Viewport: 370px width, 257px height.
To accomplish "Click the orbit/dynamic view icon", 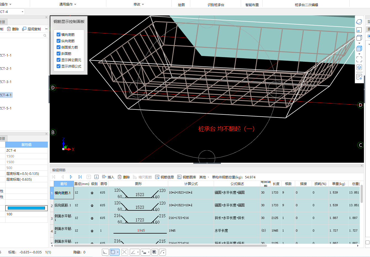I will (359, 22).
